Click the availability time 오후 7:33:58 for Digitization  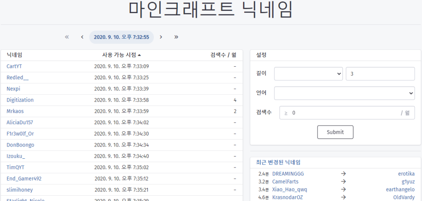[x=121, y=100]
